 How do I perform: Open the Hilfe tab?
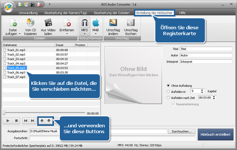[182, 12]
